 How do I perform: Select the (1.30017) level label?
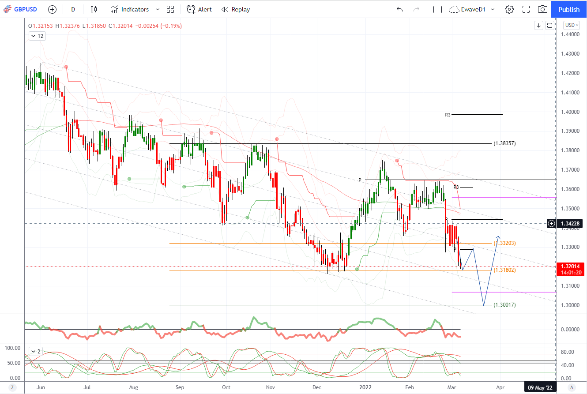click(x=504, y=305)
